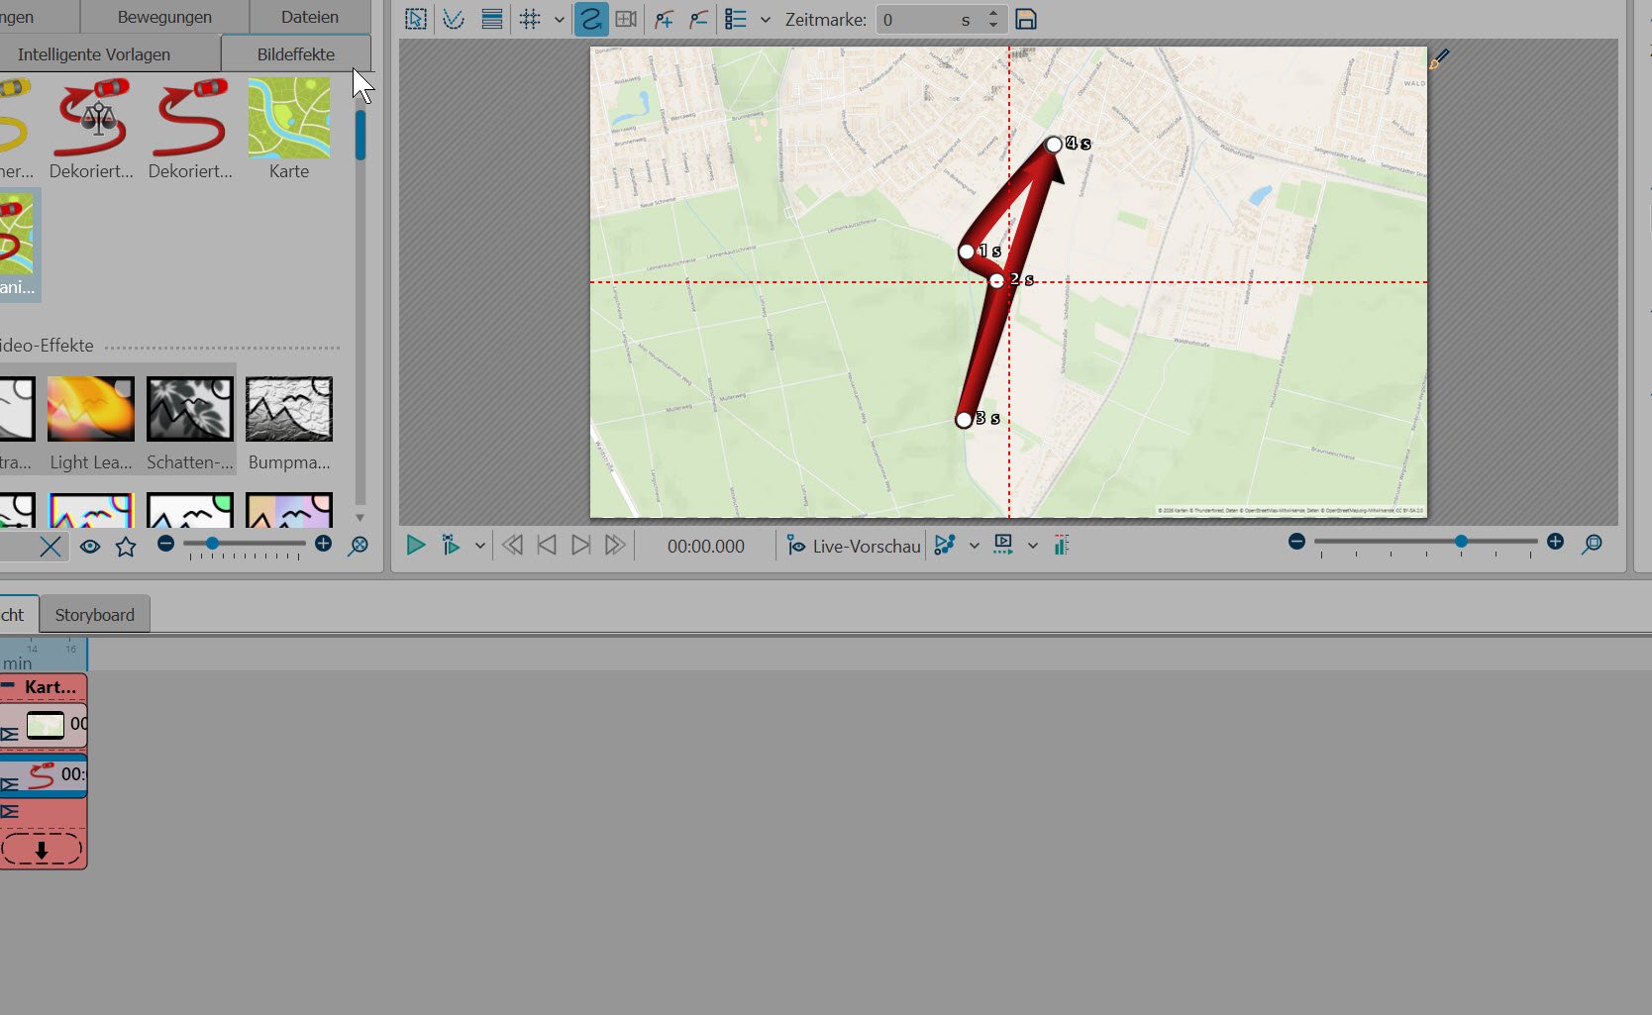Switch to the Storyboard tab
Image resolution: width=1652 pixels, height=1015 pixels.
(94, 615)
